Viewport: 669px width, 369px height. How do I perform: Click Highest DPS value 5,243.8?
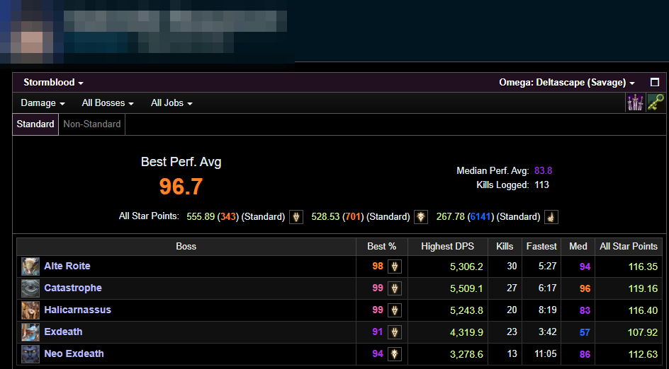pyautogui.click(x=466, y=311)
